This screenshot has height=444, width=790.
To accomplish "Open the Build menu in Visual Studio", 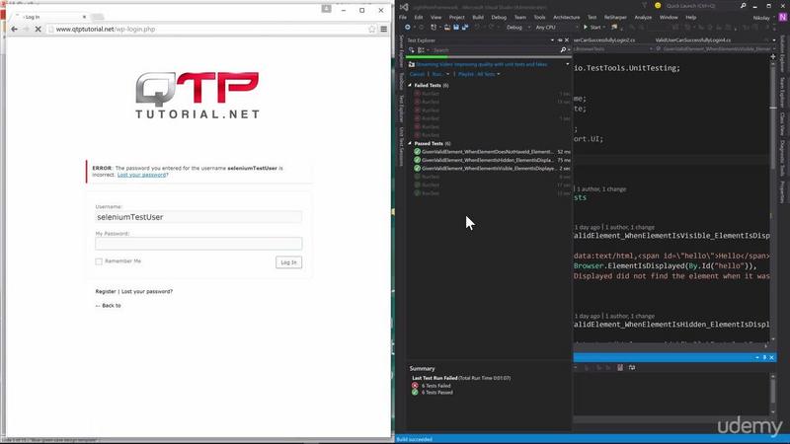I will (x=478, y=17).
